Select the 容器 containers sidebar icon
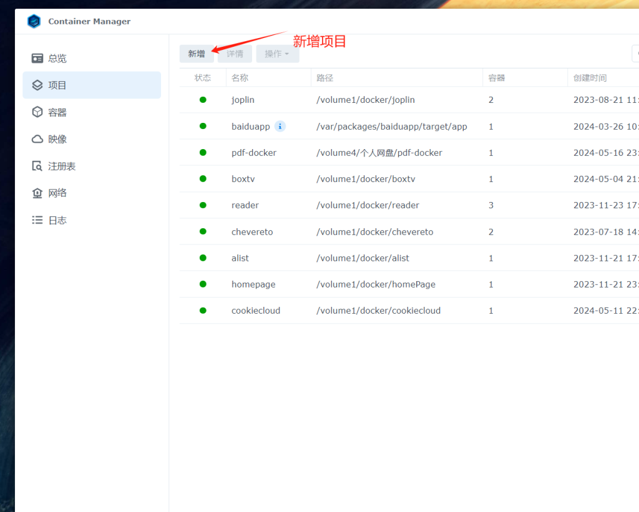639x512 pixels. click(37, 112)
